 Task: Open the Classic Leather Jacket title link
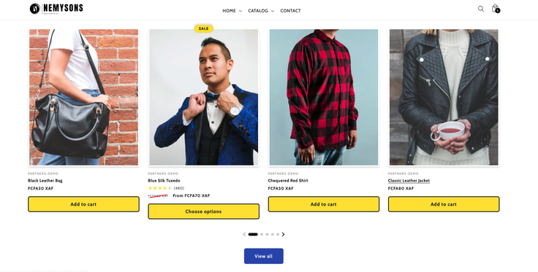(x=409, y=181)
